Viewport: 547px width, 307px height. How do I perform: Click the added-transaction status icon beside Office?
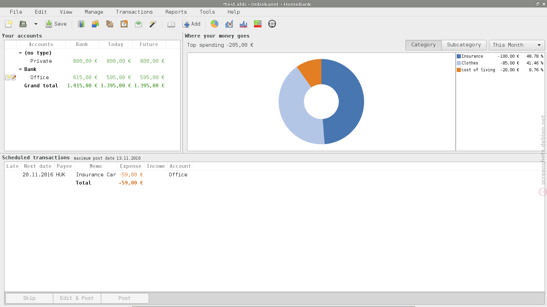(8, 77)
